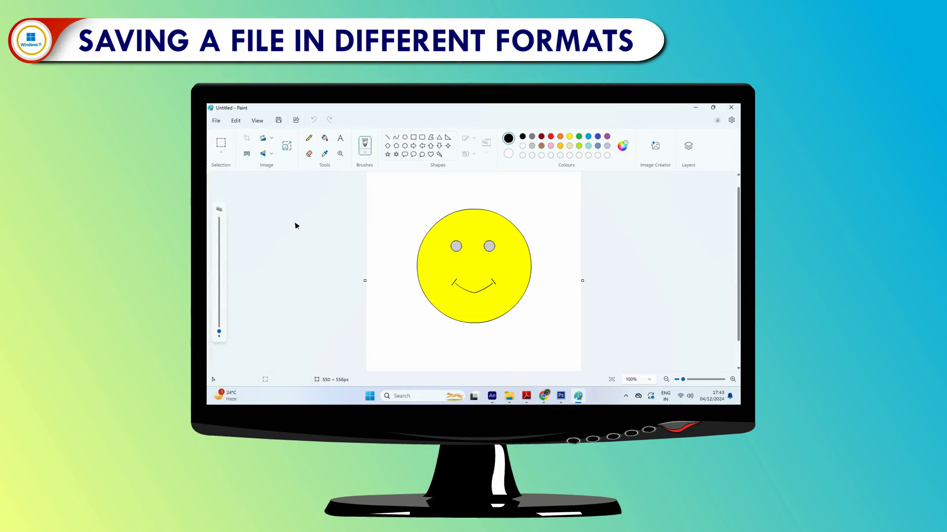The image size is (947, 532).
Task: Select the Magnifier tool
Action: (x=340, y=154)
